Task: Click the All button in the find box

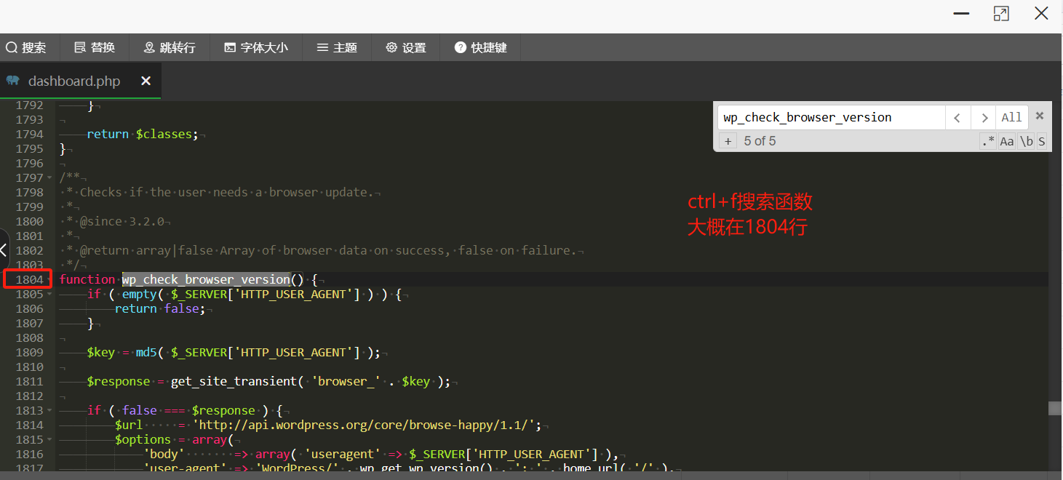Action: [1011, 117]
